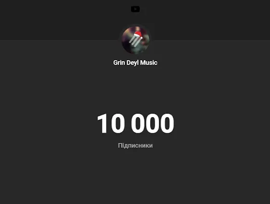
Task: Select the word Music in channel title
Action: pos(148,63)
